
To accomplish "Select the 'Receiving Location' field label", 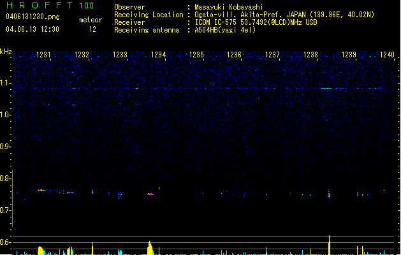I will pos(149,15).
